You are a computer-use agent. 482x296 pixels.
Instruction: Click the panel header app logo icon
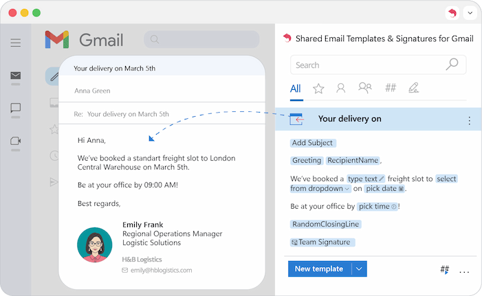(x=287, y=38)
